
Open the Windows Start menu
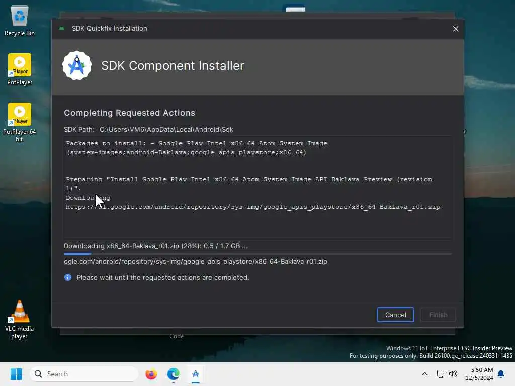point(16,374)
